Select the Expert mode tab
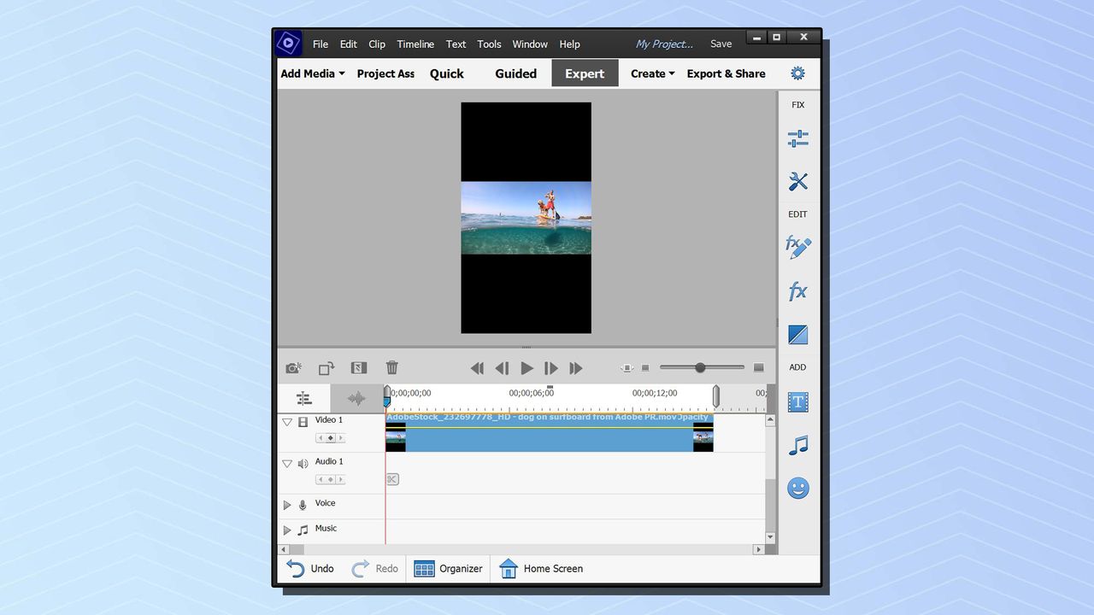The width and height of the screenshot is (1094, 615). pos(585,73)
